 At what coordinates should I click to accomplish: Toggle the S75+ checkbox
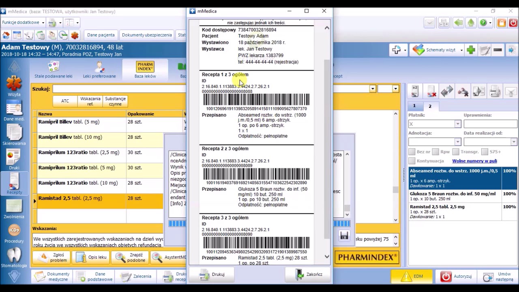[485, 152]
